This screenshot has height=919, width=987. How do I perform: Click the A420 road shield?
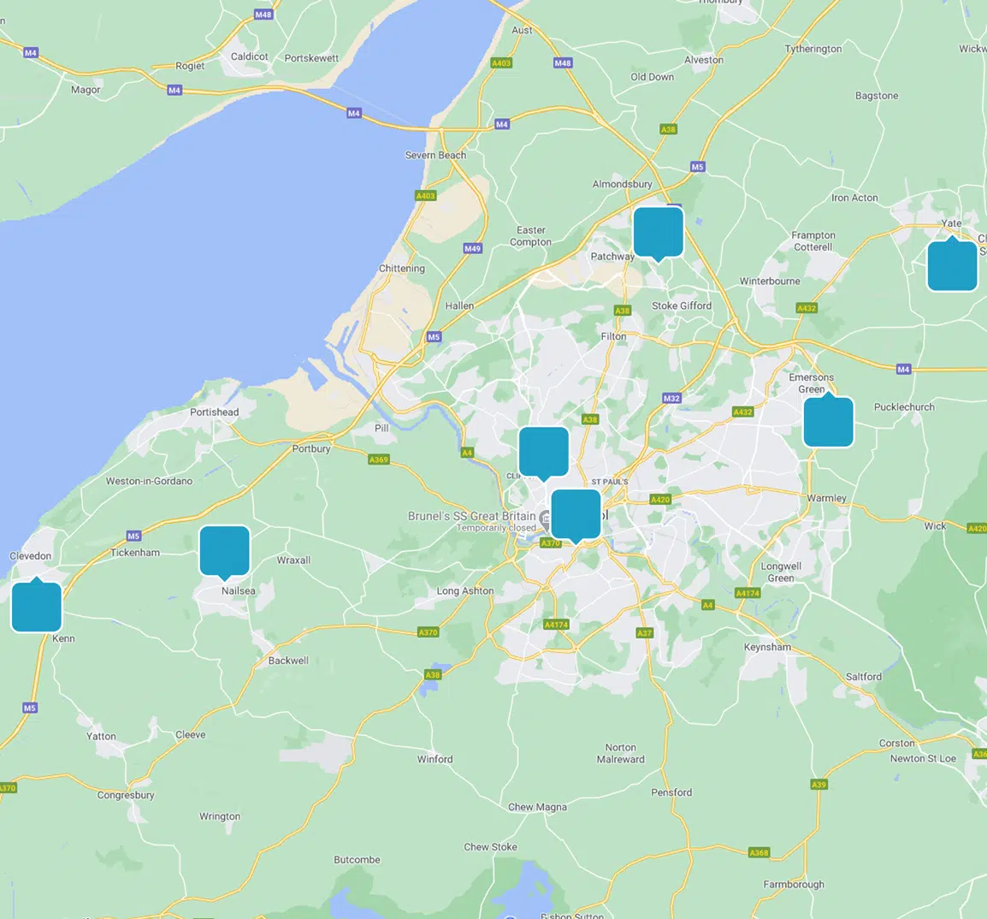659,500
